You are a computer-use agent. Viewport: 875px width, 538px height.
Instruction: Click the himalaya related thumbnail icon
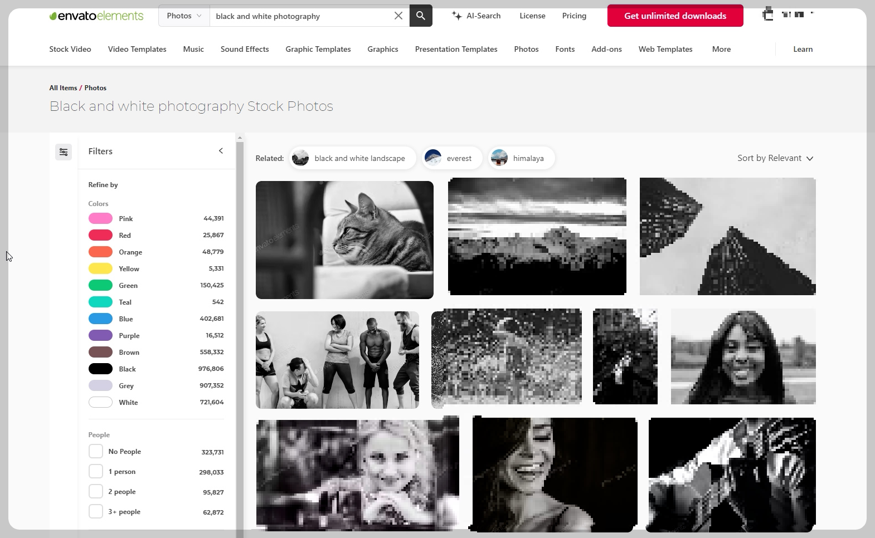(499, 158)
